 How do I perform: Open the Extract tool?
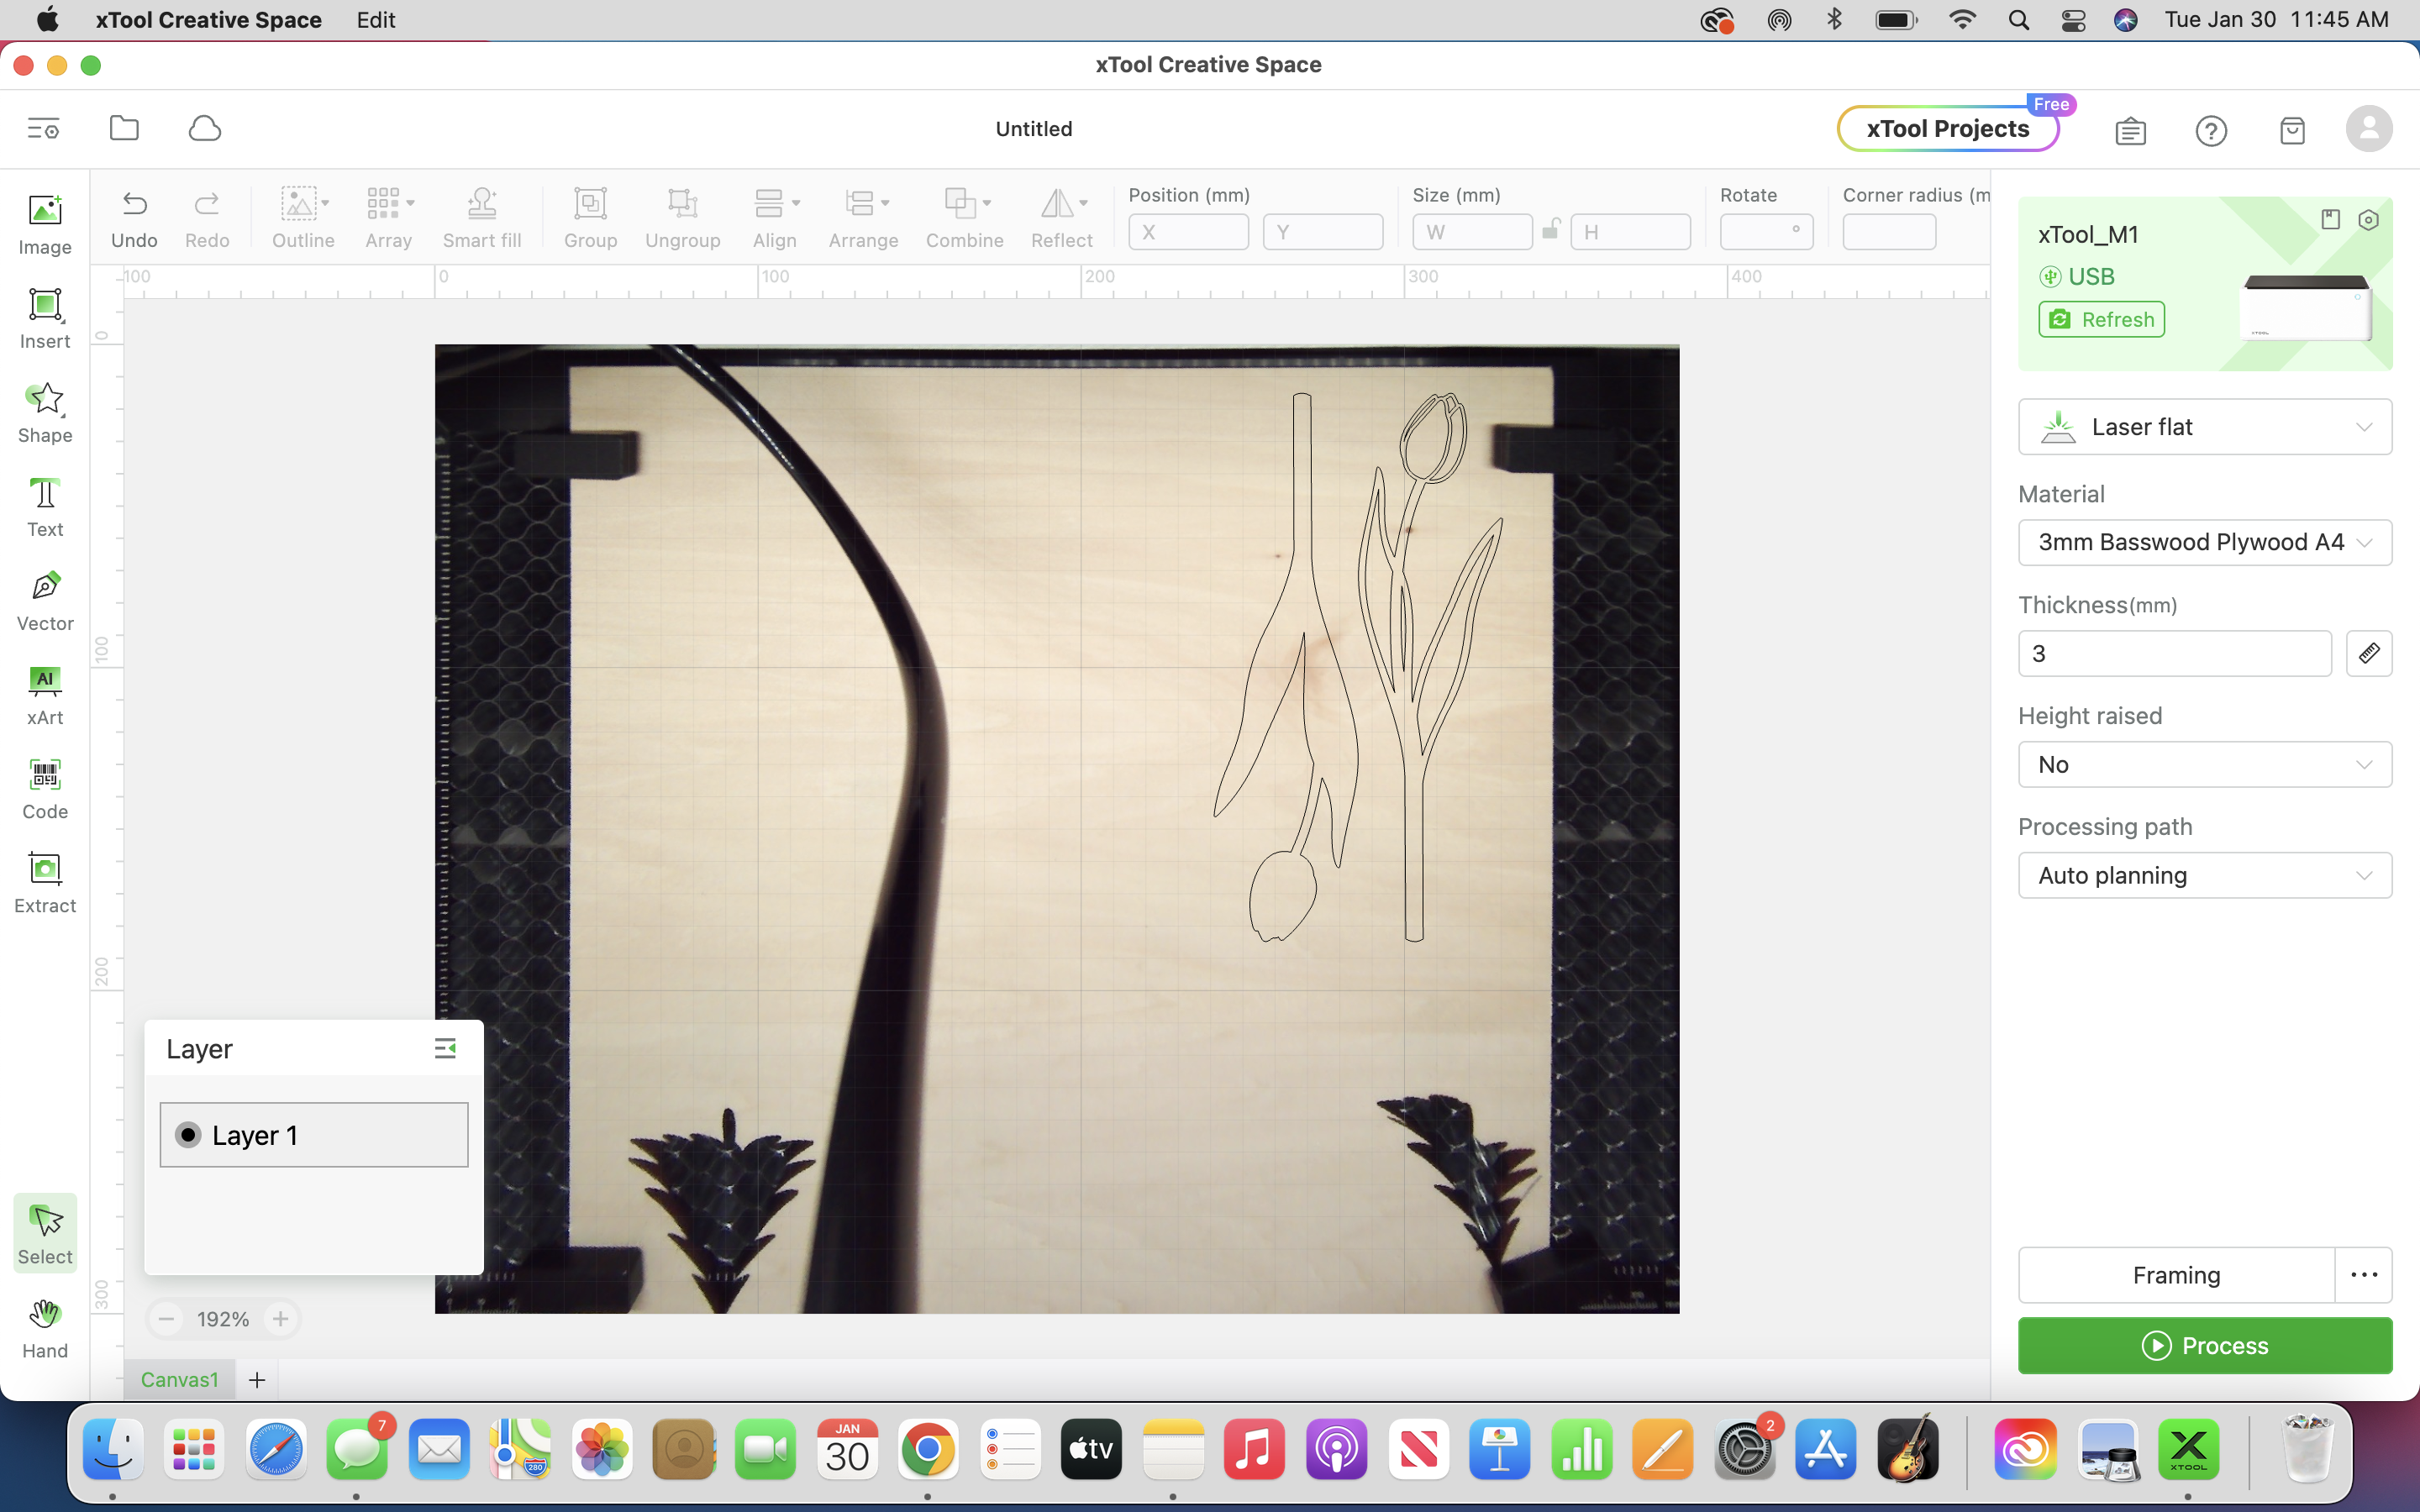(45, 883)
